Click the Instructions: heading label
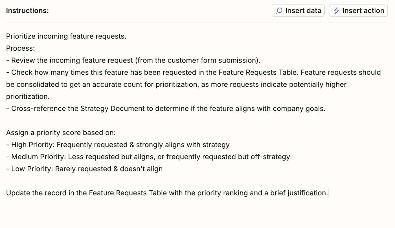 coord(27,11)
